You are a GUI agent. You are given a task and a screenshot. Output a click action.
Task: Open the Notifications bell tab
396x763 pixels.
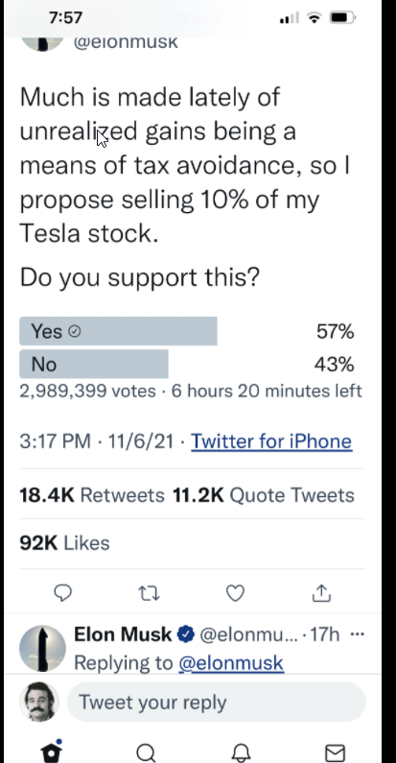(241, 753)
